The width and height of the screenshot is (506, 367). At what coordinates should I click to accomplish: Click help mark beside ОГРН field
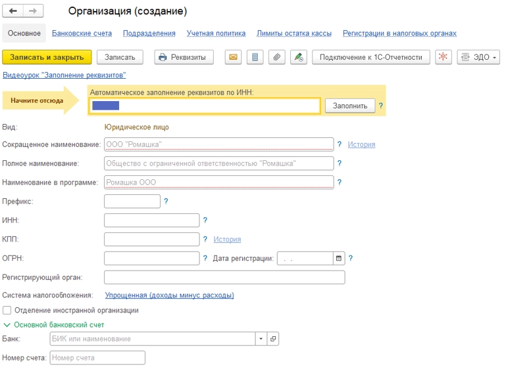[205, 258]
